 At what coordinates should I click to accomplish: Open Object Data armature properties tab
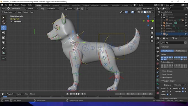pyautogui.click(x=158, y=80)
